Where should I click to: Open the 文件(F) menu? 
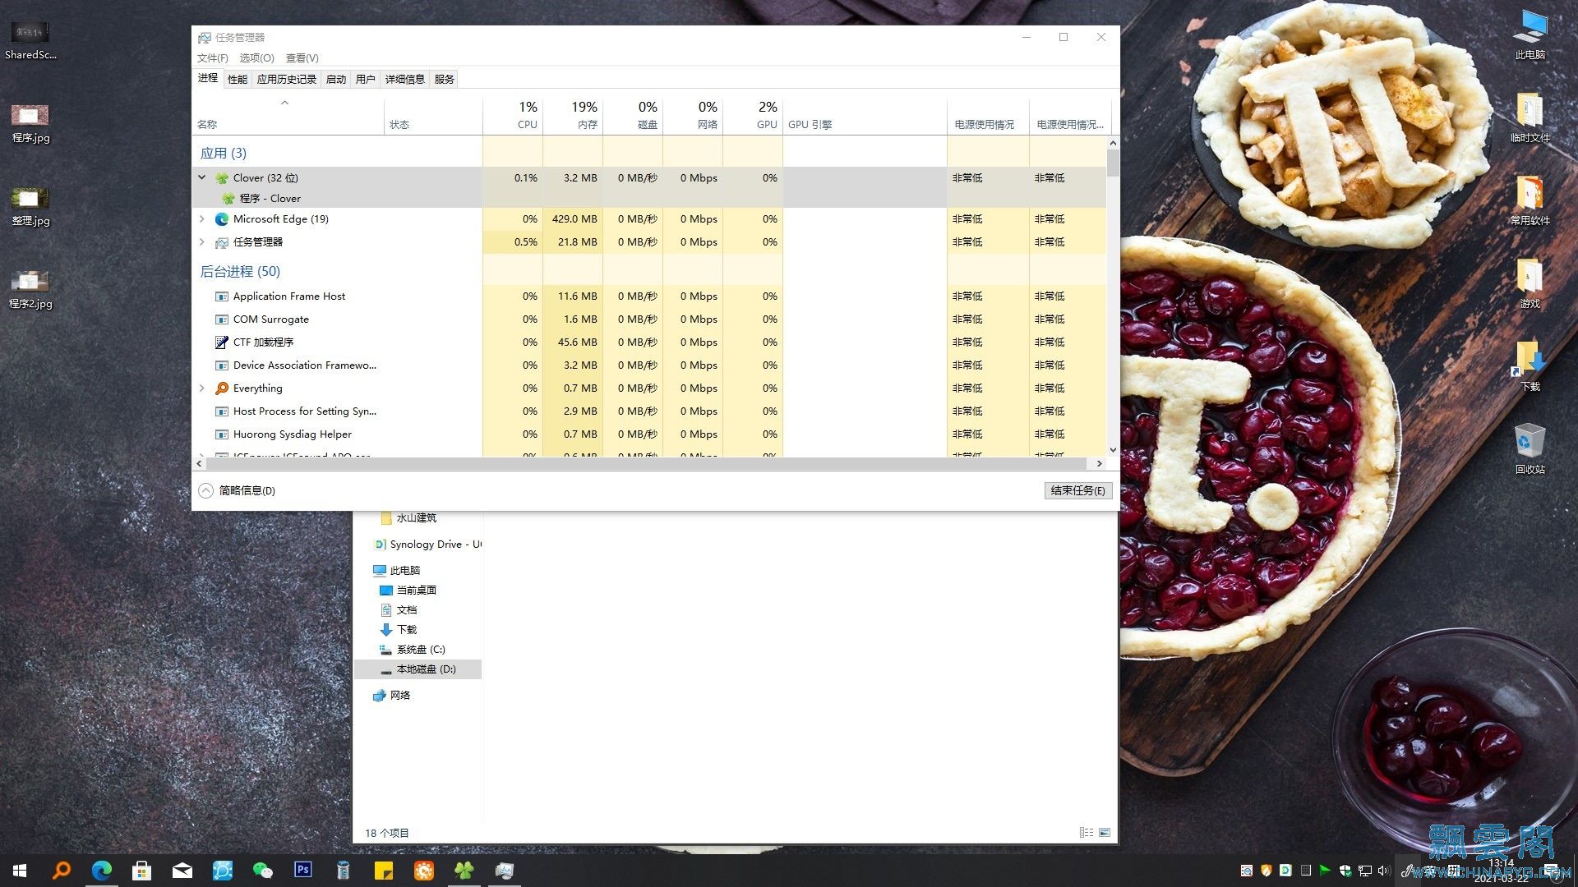click(x=213, y=58)
